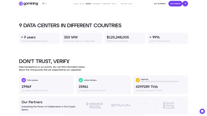Image resolution: width=207 pixels, height=116 pixels.
Task: Open the Hosting page
Action: 124,4
